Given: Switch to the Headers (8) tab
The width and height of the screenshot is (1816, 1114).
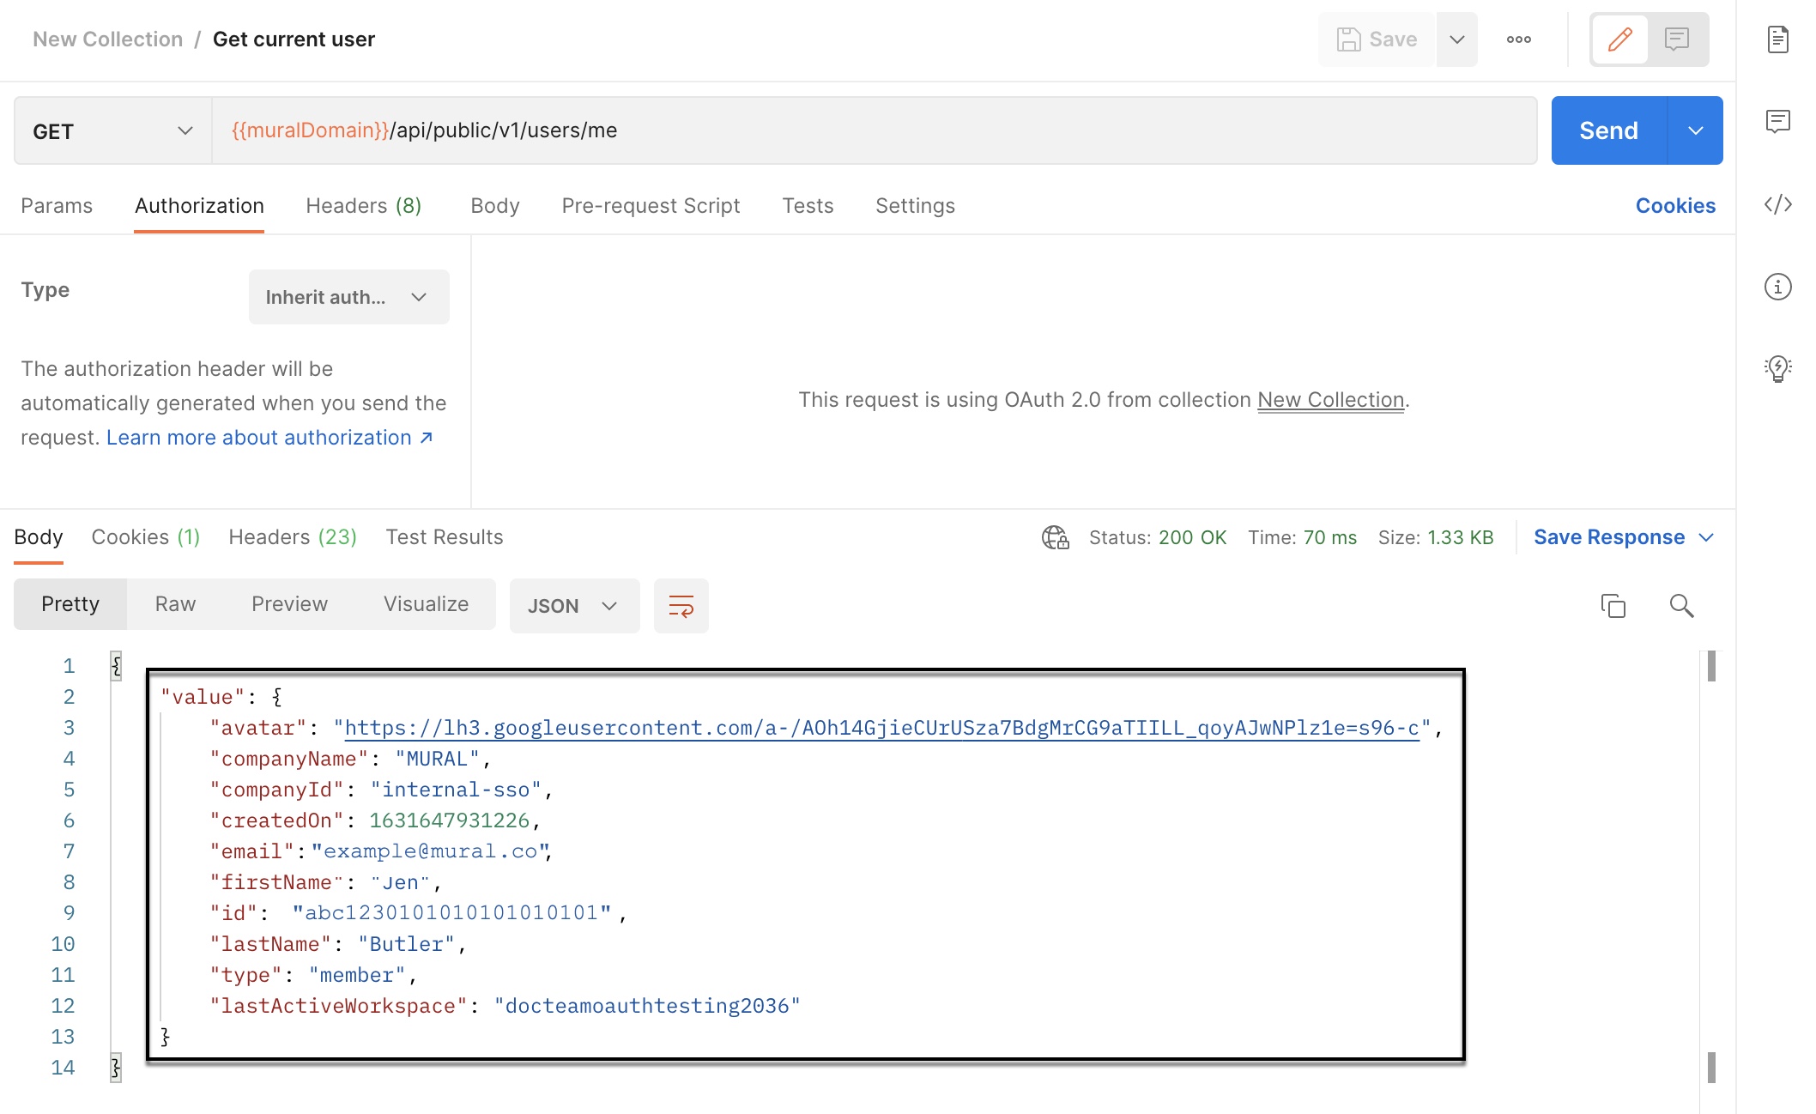Looking at the screenshot, I should tap(363, 206).
